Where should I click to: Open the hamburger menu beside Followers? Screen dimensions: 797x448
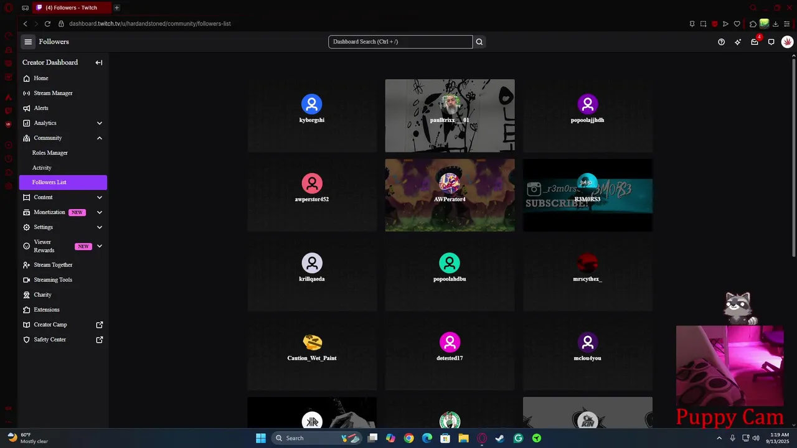point(28,42)
